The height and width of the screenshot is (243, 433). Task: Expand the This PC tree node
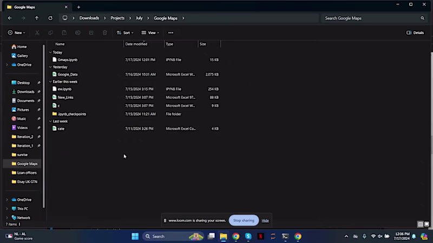7,209
